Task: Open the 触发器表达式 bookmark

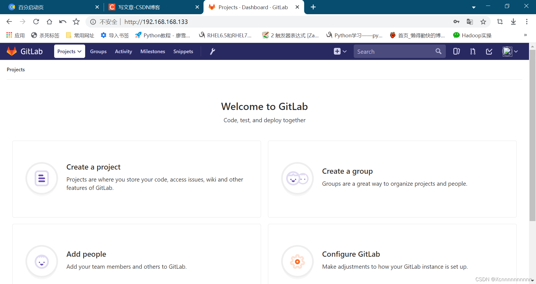Action: coord(290,35)
